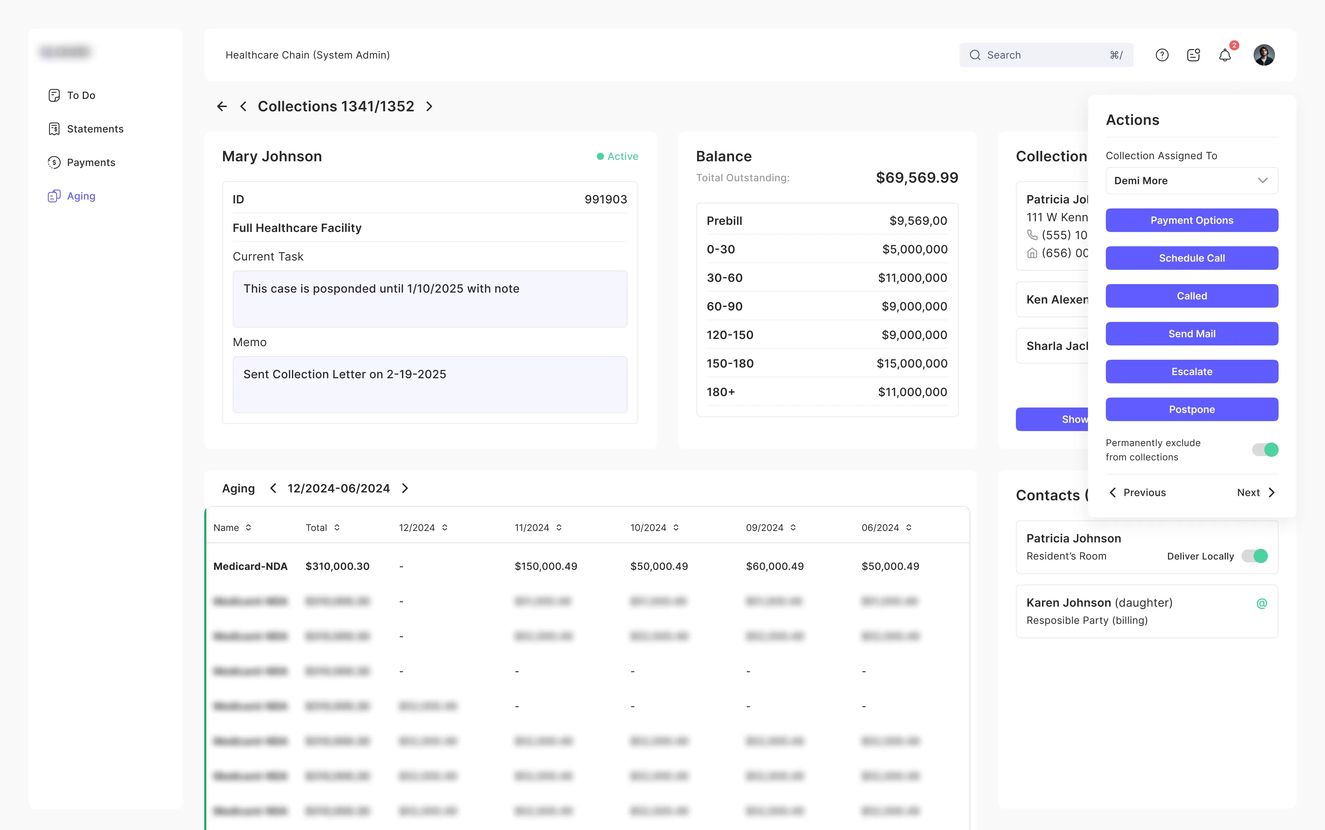1325x830 pixels.
Task: Click the Called button
Action: [x=1192, y=296]
